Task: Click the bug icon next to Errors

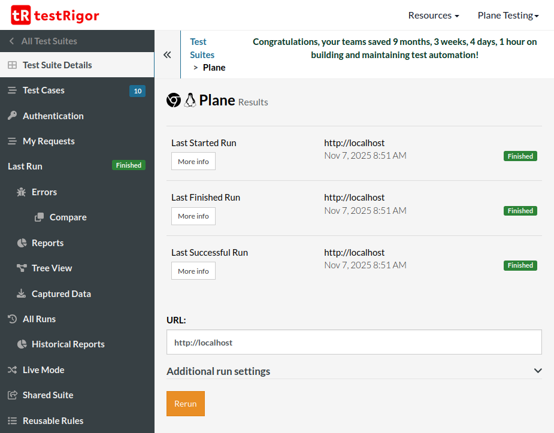Action: 22,192
